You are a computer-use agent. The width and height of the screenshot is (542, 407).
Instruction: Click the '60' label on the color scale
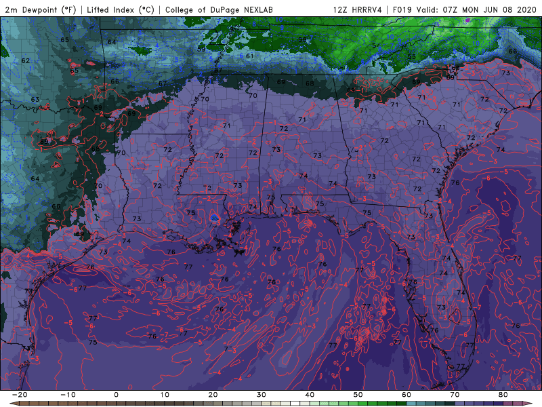pos(406,395)
